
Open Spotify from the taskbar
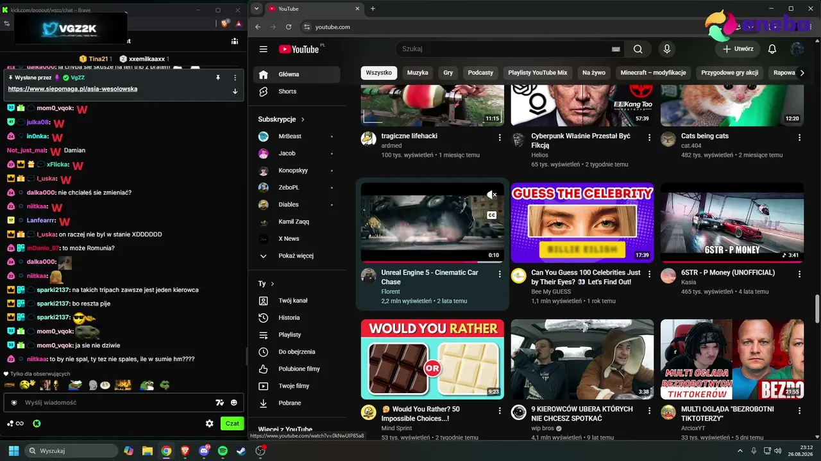tap(223, 451)
